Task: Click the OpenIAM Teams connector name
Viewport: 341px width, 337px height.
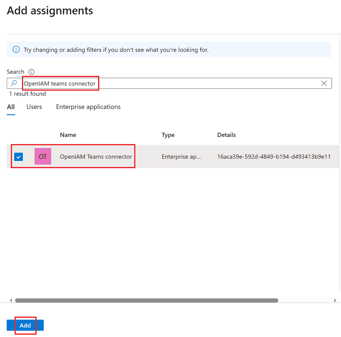Action: (x=96, y=157)
